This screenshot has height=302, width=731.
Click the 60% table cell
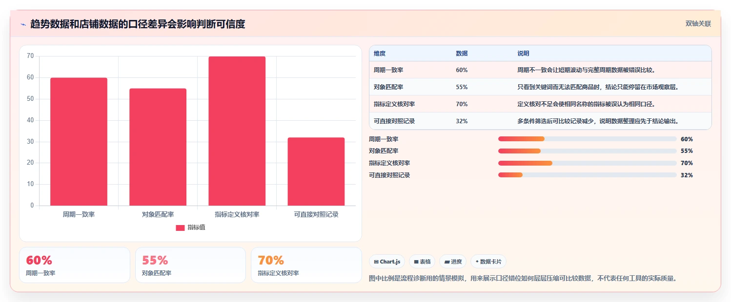click(x=462, y=70)
